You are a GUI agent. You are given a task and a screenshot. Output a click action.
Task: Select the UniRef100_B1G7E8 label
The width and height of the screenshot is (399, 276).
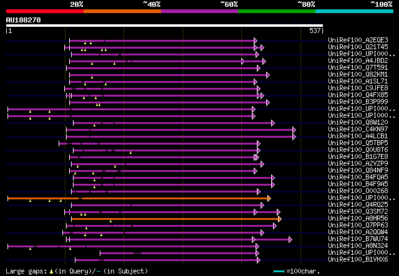358,157
